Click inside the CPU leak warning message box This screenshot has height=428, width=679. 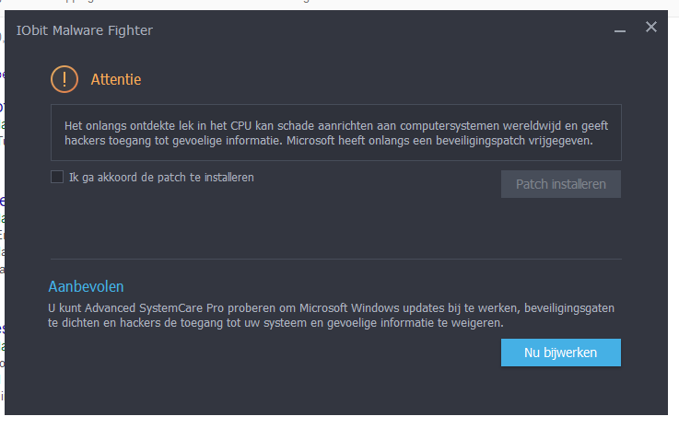point(336,133)
